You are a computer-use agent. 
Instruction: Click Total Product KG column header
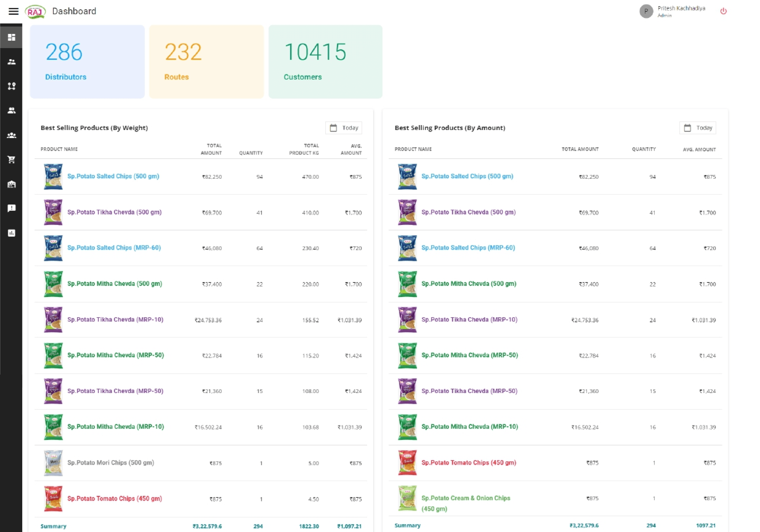tap(304, 149)
